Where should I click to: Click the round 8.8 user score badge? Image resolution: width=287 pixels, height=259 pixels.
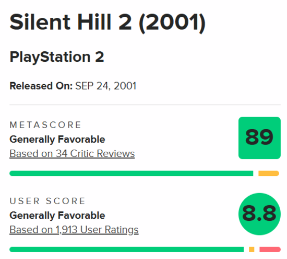coord(259,214)
